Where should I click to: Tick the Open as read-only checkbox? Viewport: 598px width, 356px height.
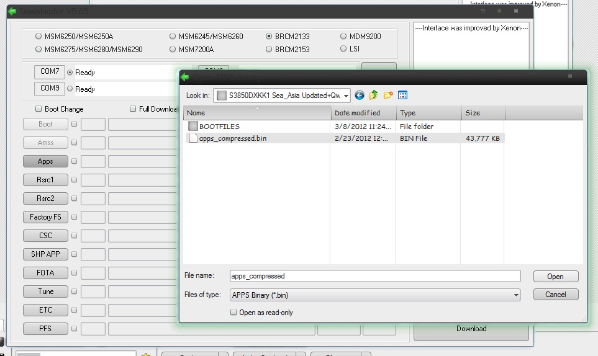233,313
